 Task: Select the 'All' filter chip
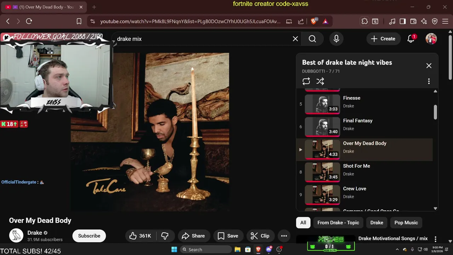point(303,222)
